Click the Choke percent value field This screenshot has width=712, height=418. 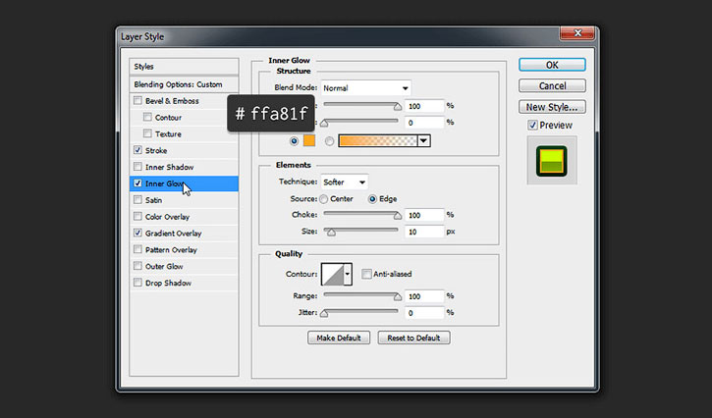[x=424, y=215]
